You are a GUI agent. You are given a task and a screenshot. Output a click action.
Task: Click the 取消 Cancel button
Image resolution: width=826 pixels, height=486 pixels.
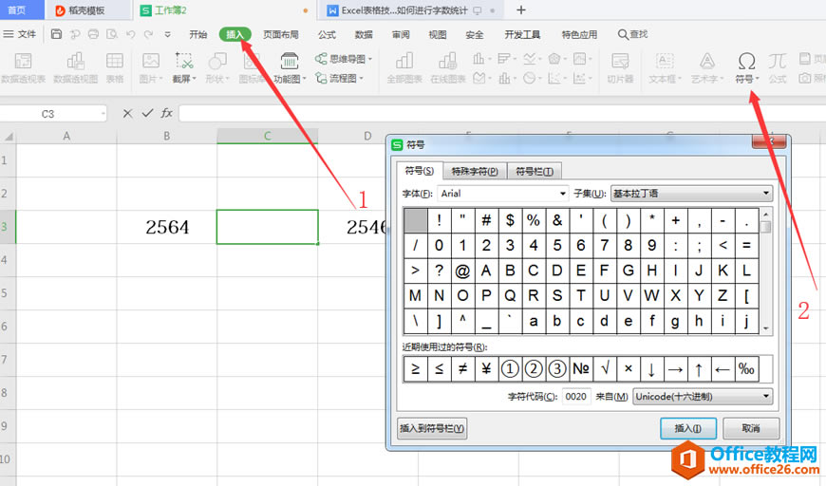coord(751,429)
